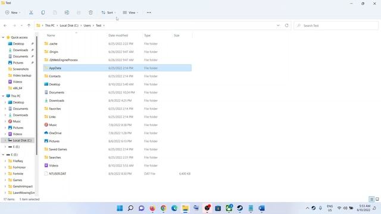Expand the GenshinImpact folder node

(x=5, y=186)
